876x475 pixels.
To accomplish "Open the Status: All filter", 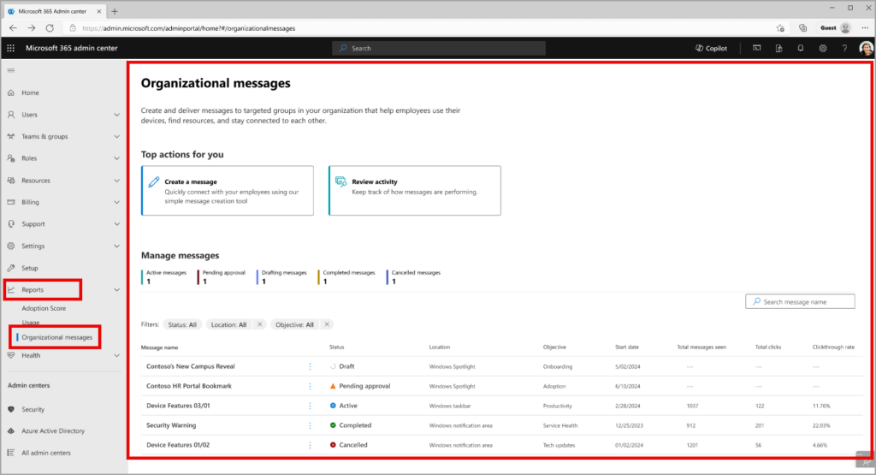I will click(182, 324).
